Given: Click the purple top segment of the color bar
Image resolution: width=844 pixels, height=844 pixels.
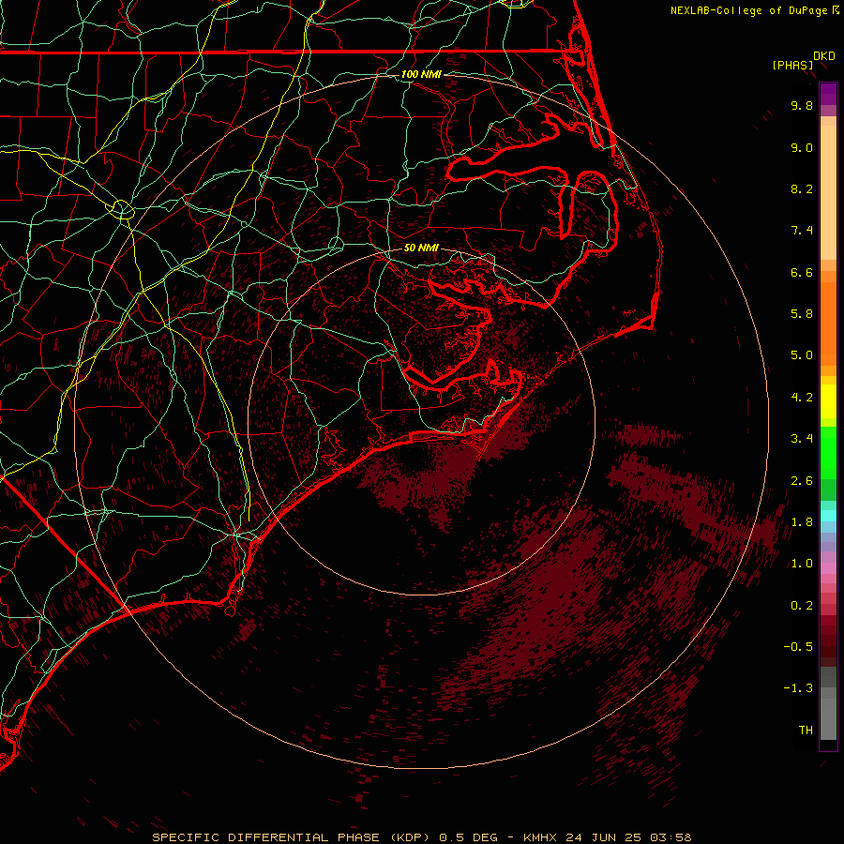Looking at the screenshot, I should click(x=828, y=95).
